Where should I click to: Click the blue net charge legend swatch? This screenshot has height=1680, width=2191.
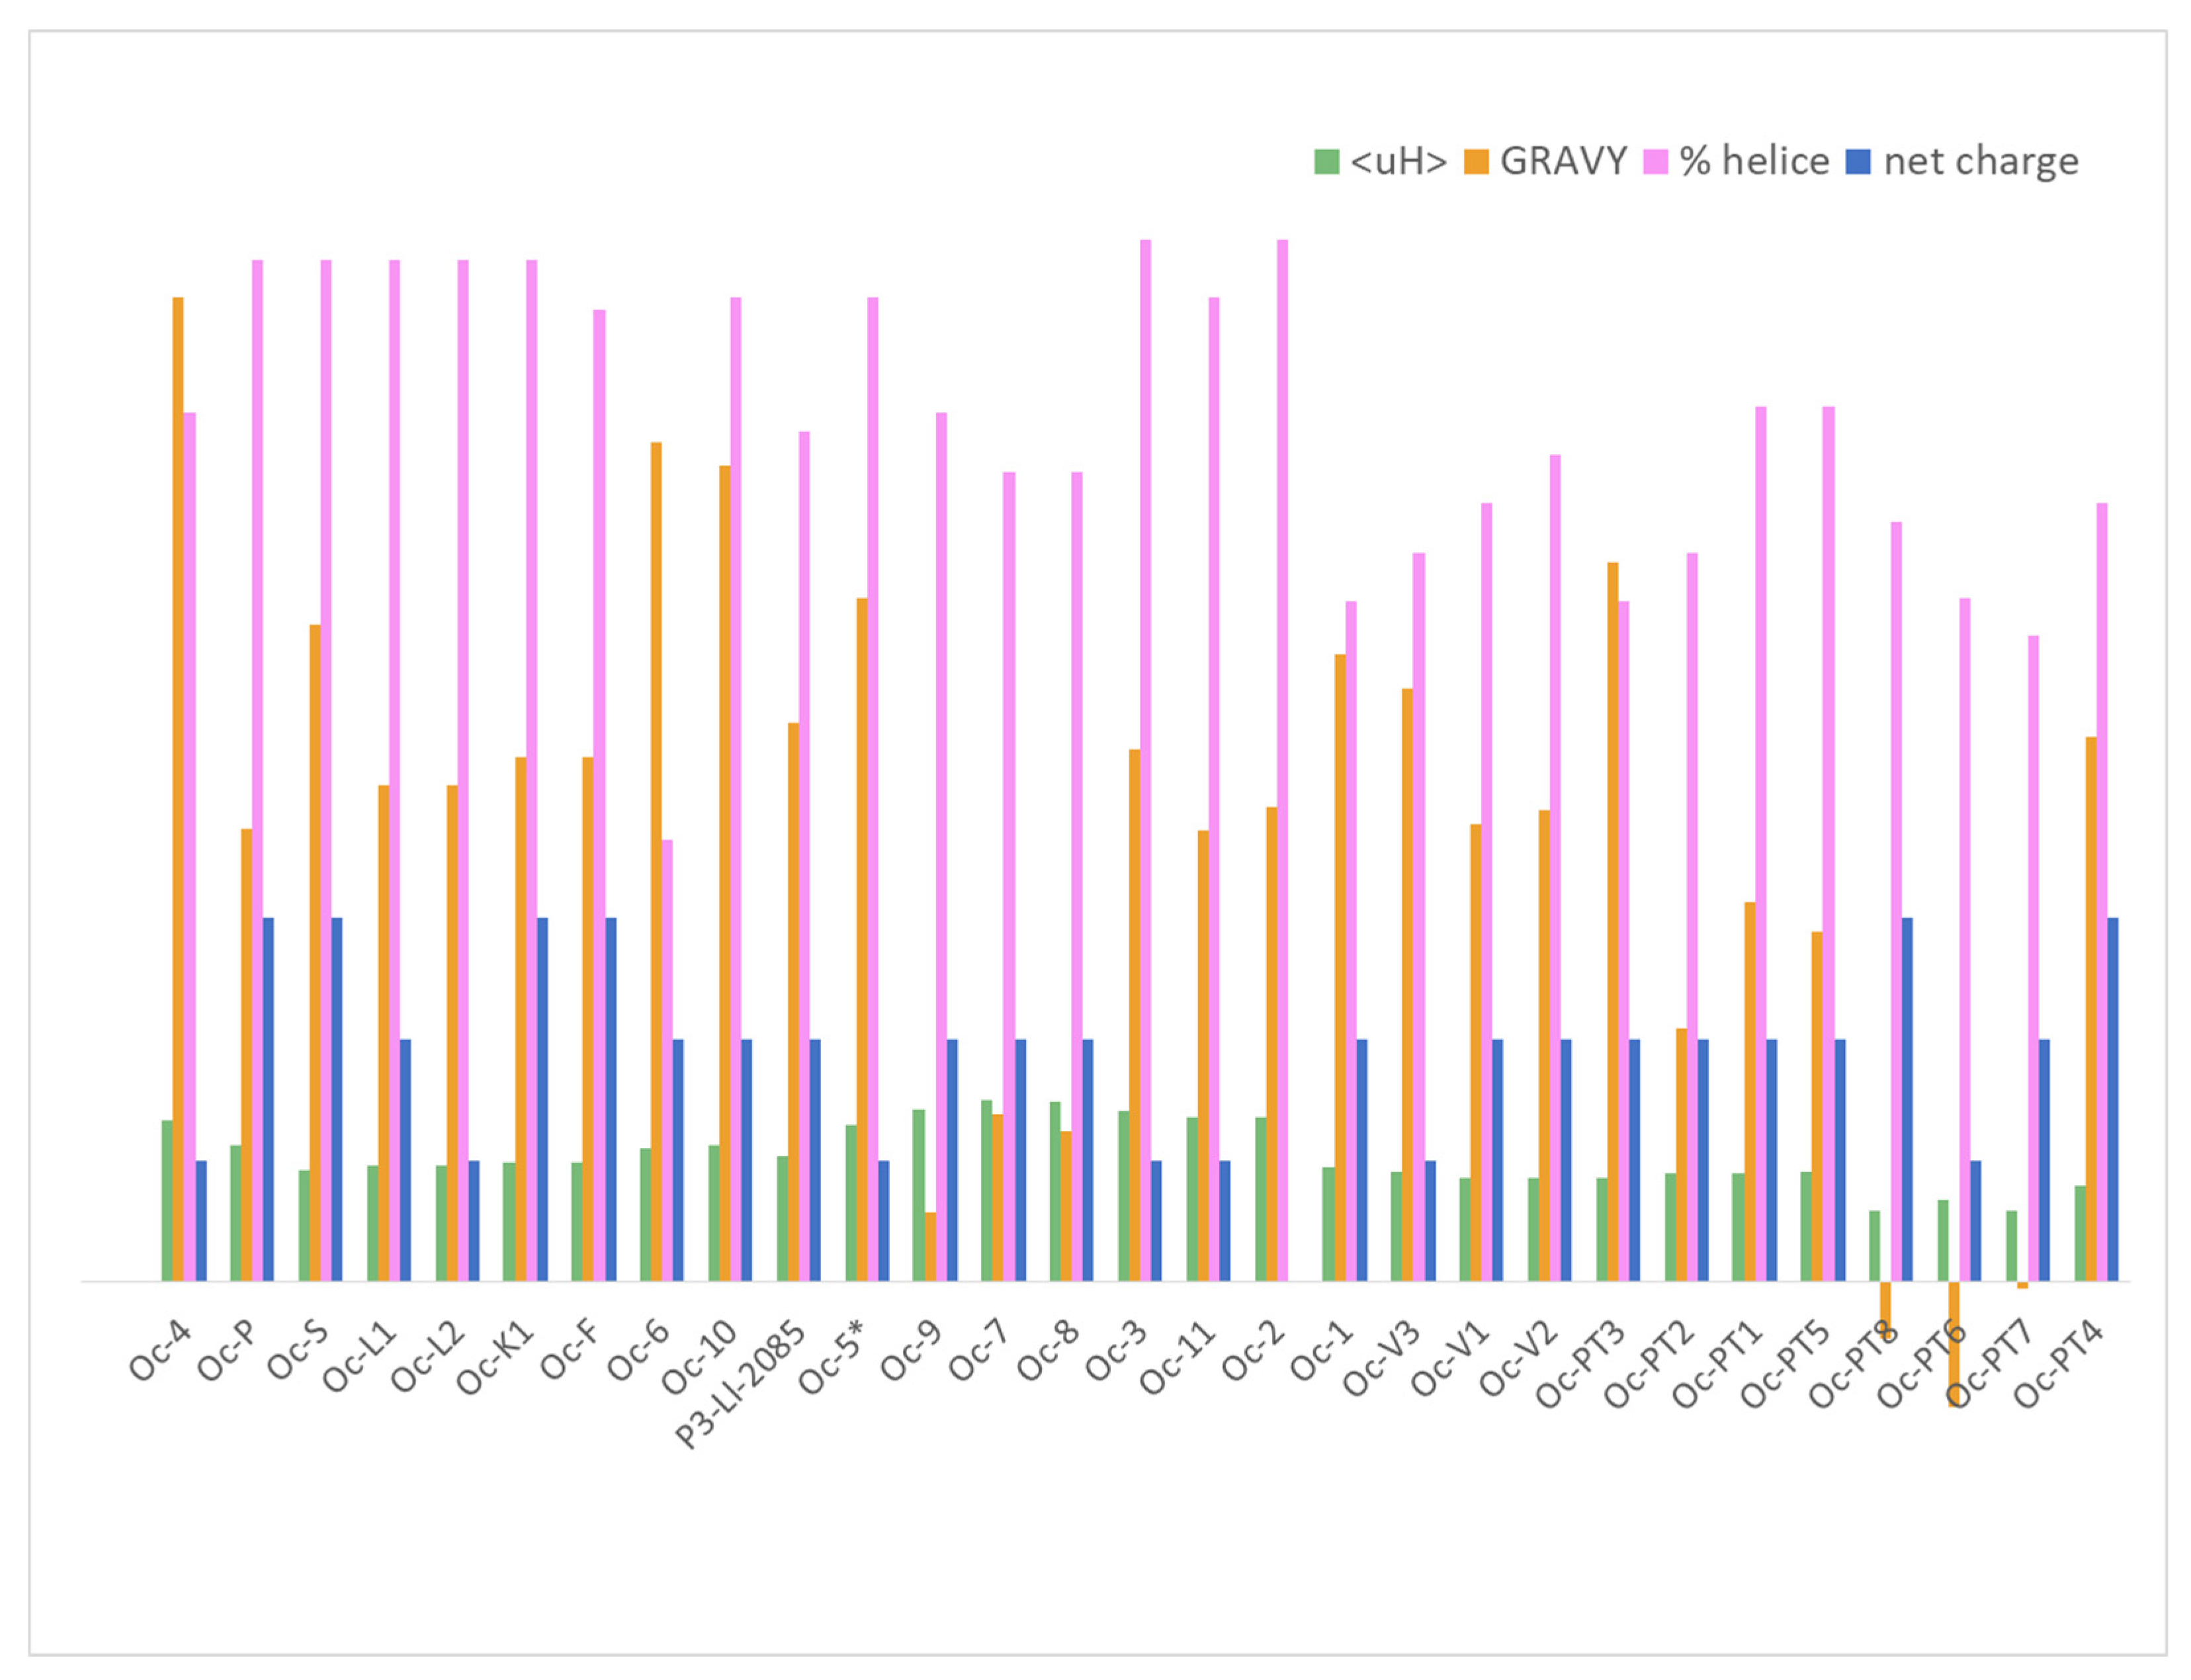point(1858,162)
